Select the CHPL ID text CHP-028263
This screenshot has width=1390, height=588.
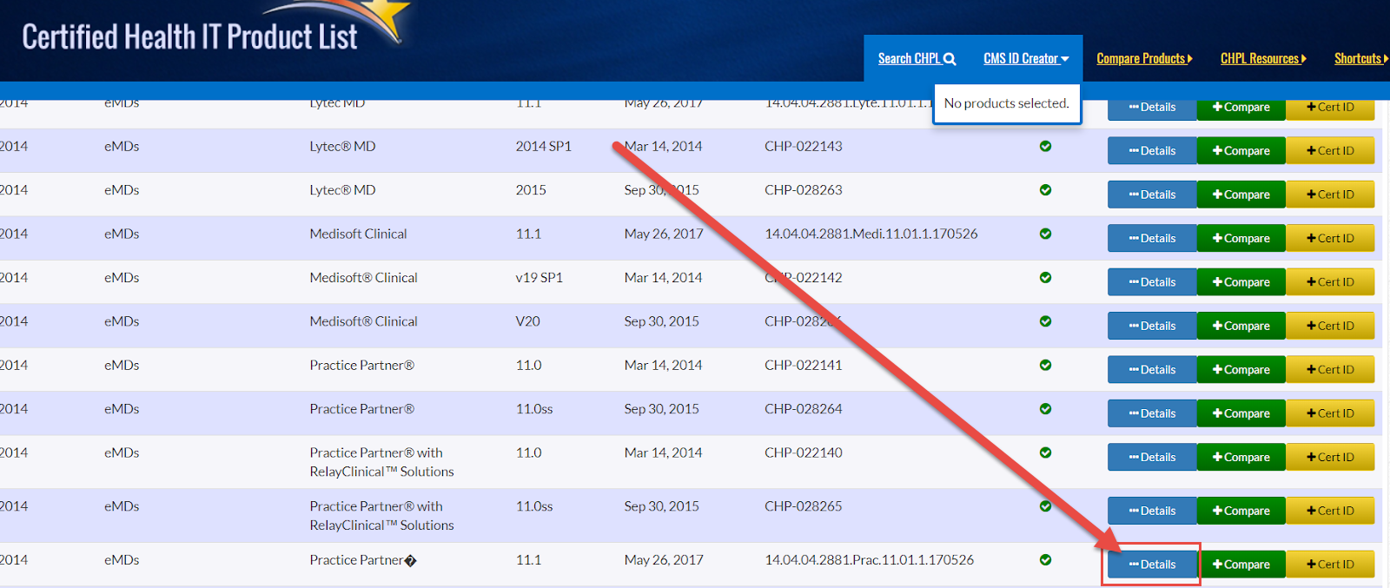804,189
